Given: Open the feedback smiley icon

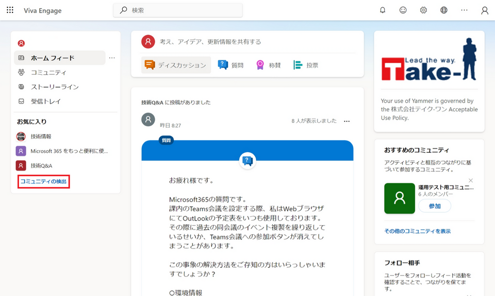Looking at the screenshot, I should [403, 10].
